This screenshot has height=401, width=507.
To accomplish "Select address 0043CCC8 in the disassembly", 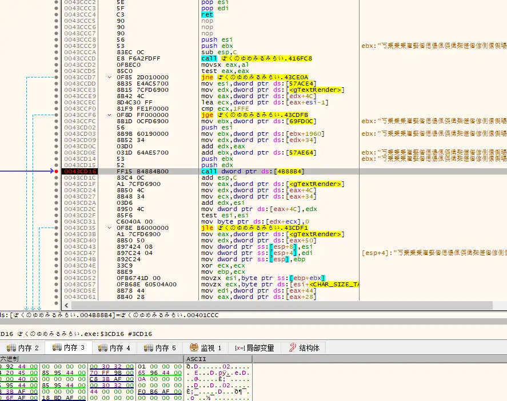I will click(x=80, y=39).
